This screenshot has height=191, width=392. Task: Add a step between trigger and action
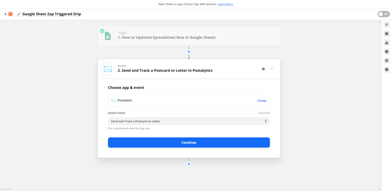pos(189,52)
